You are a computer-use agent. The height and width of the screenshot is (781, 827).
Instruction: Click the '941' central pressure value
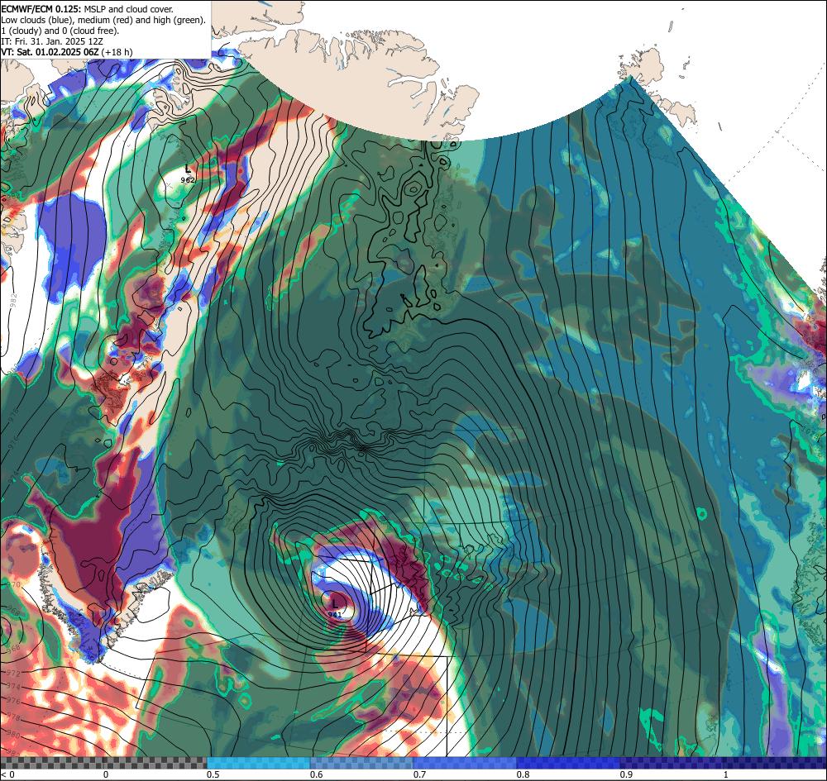(x=334, y=615)
